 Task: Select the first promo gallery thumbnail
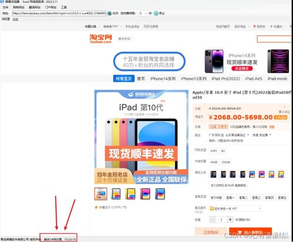(101, 194)
